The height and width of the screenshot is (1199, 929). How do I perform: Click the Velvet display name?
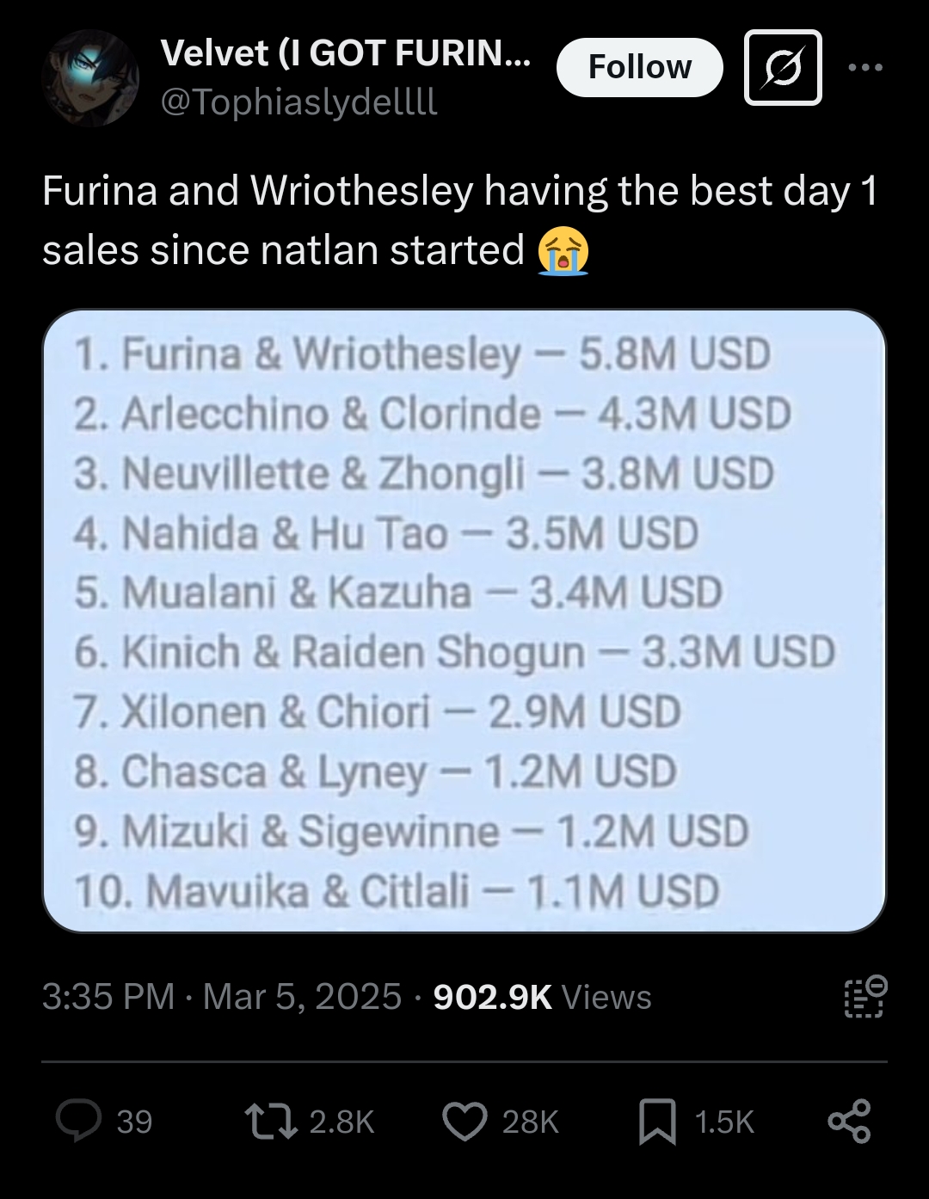point(346,53)
